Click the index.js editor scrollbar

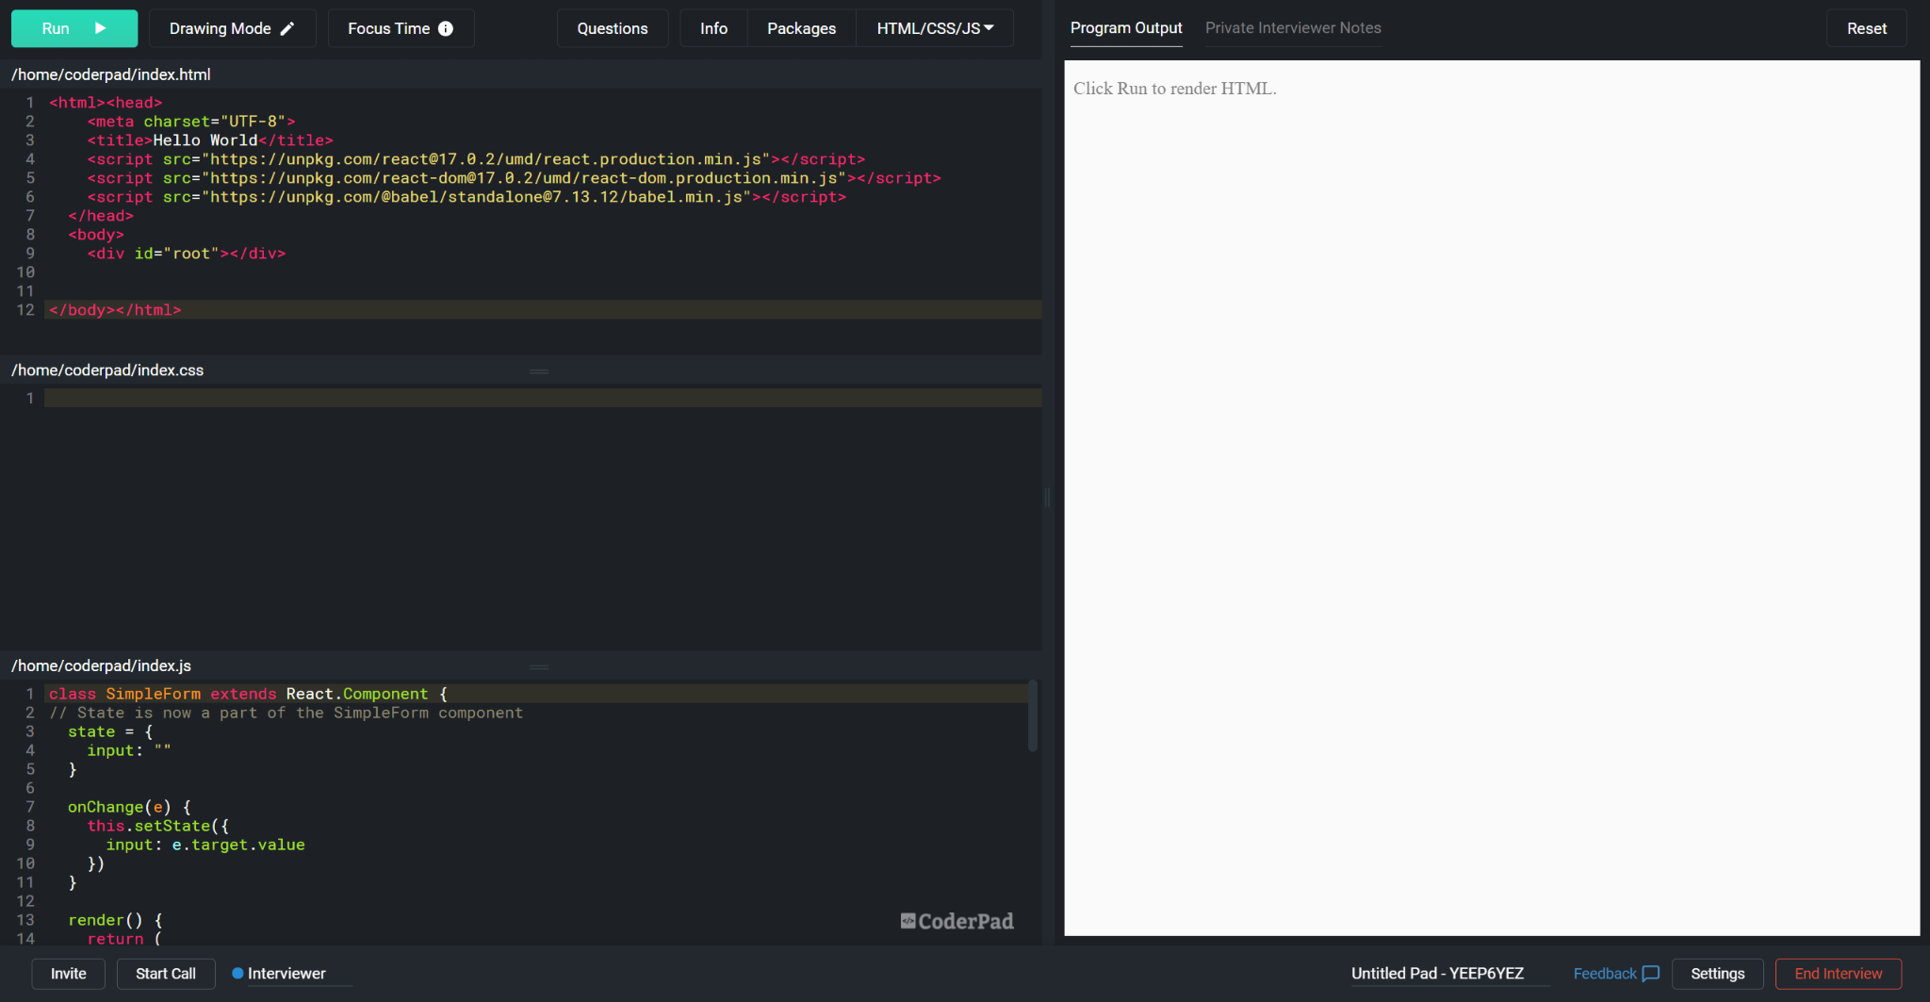[x=1033, y=716]
